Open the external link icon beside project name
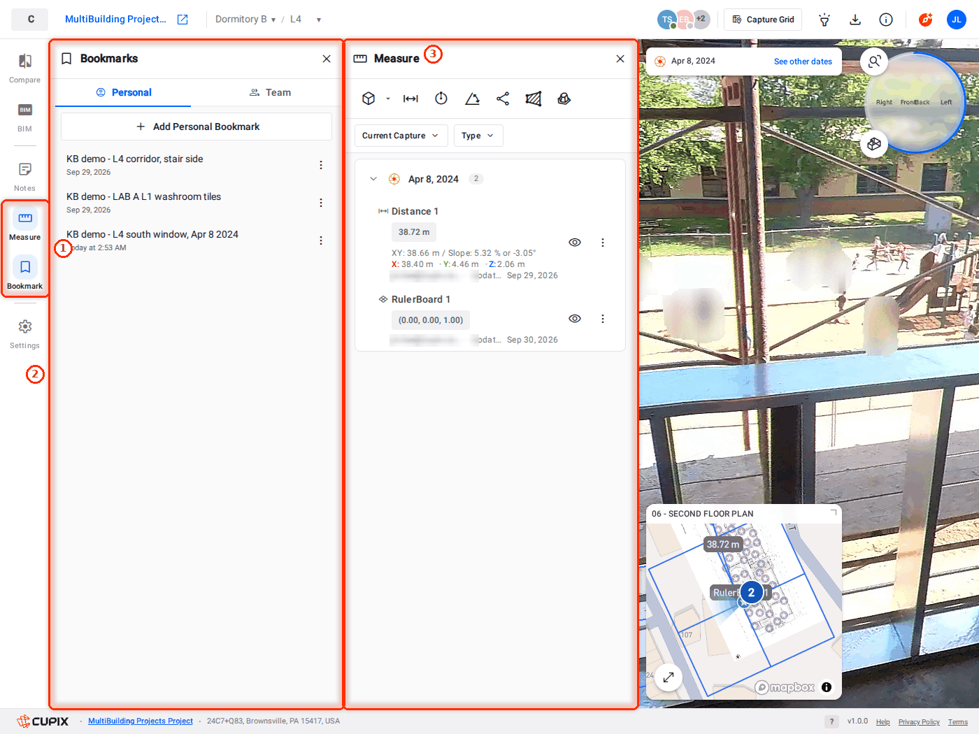The image size is (979, 734). [183, 20]
